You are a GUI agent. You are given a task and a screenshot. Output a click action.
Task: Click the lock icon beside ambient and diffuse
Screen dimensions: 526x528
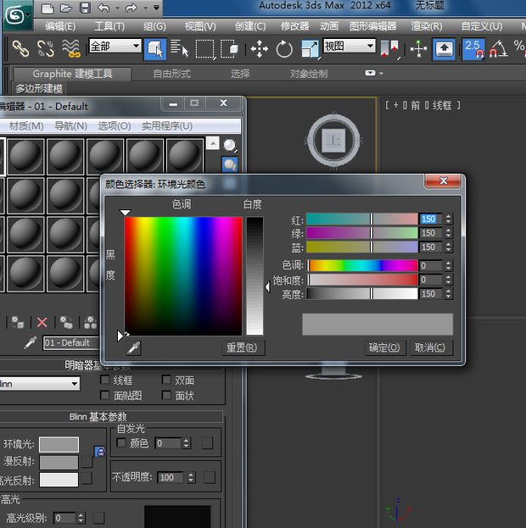click(98, 453)
